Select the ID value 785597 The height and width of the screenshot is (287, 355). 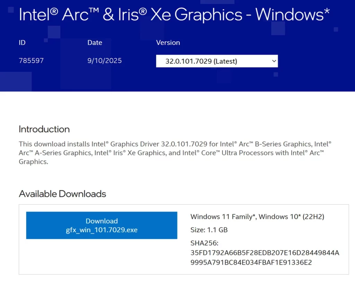[x=31, y=61]
